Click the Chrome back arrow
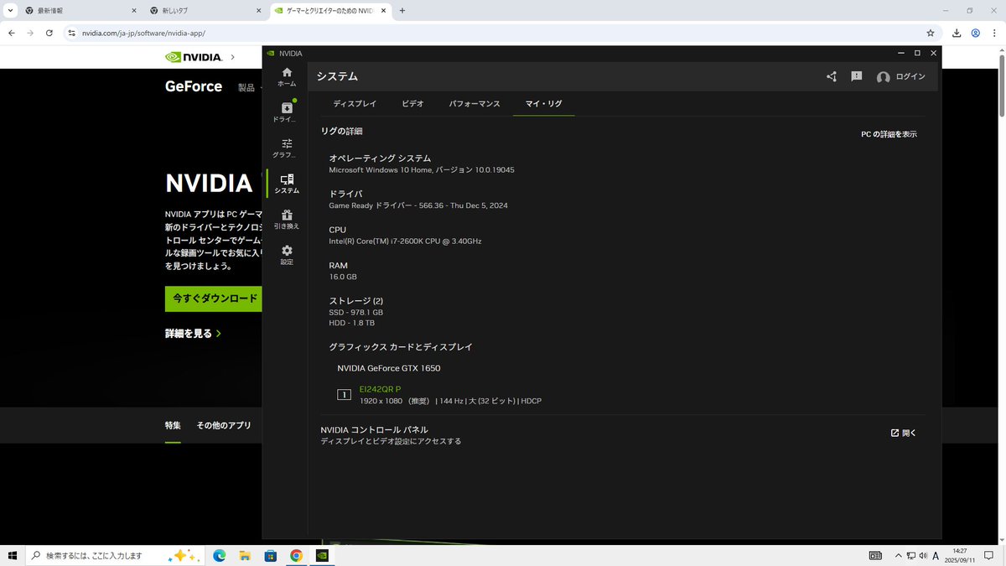This screenshot has height=566, width=1006. (x=12, y=33)
